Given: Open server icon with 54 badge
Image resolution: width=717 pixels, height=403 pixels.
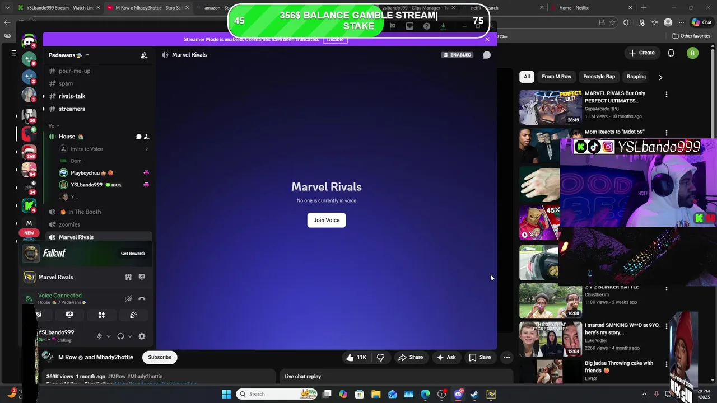Looking at the screenshot, I should (x=29, y=170).
